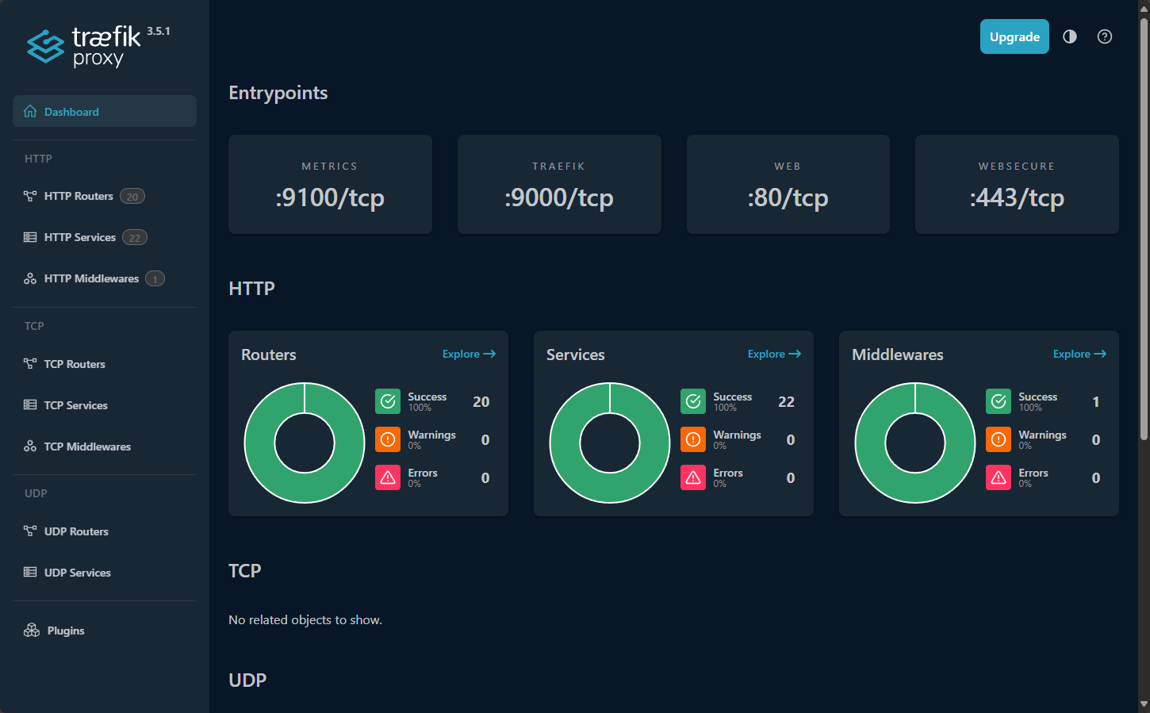Image resolution: width=1150 pixels, height=713 pixels.
Task: Open the help question mark icon
Action: pyautogui.click(x=1105, y=36)
